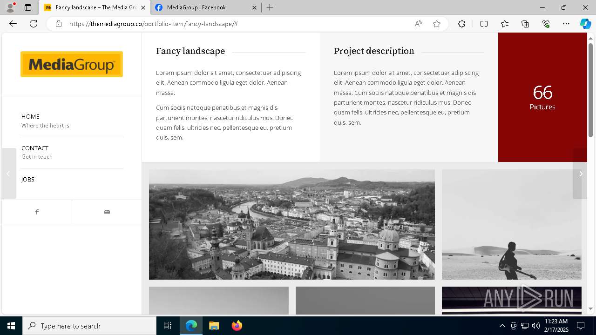Open Settings and more menu
Viewport: 596px width, 335px height.
click(x=566, y=24)
